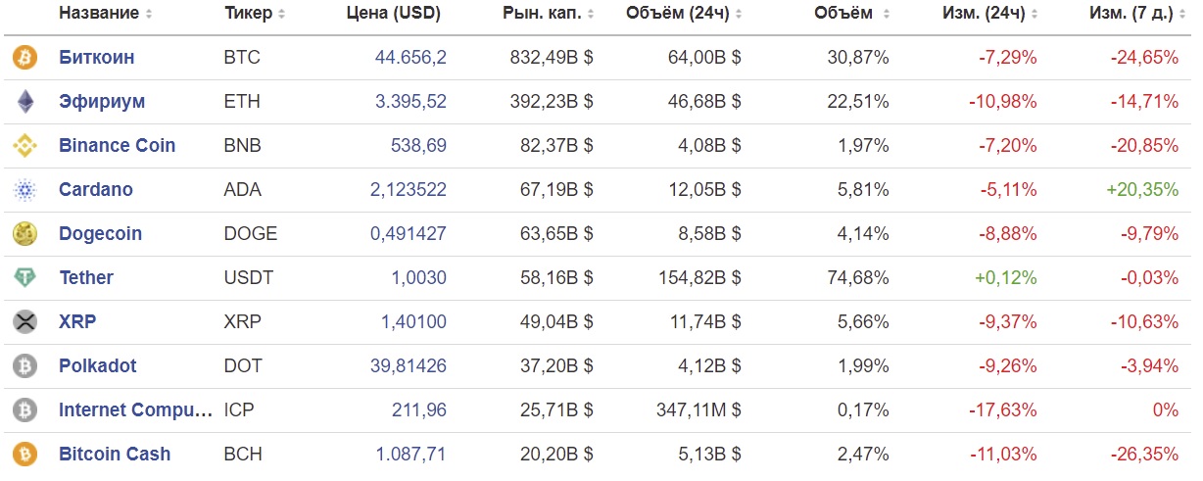Click Bitcoin price 44.656,2
This screenshot has height=481, width=1203.
tap(410, 58)
